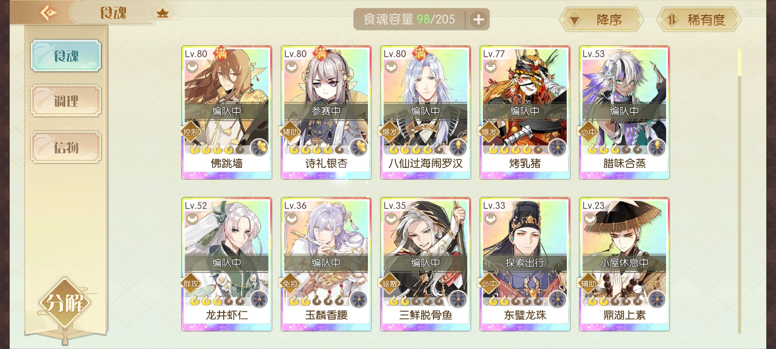Click the 分解 button
This screenshot has width=776, height=349.
[x=65, y=302]
